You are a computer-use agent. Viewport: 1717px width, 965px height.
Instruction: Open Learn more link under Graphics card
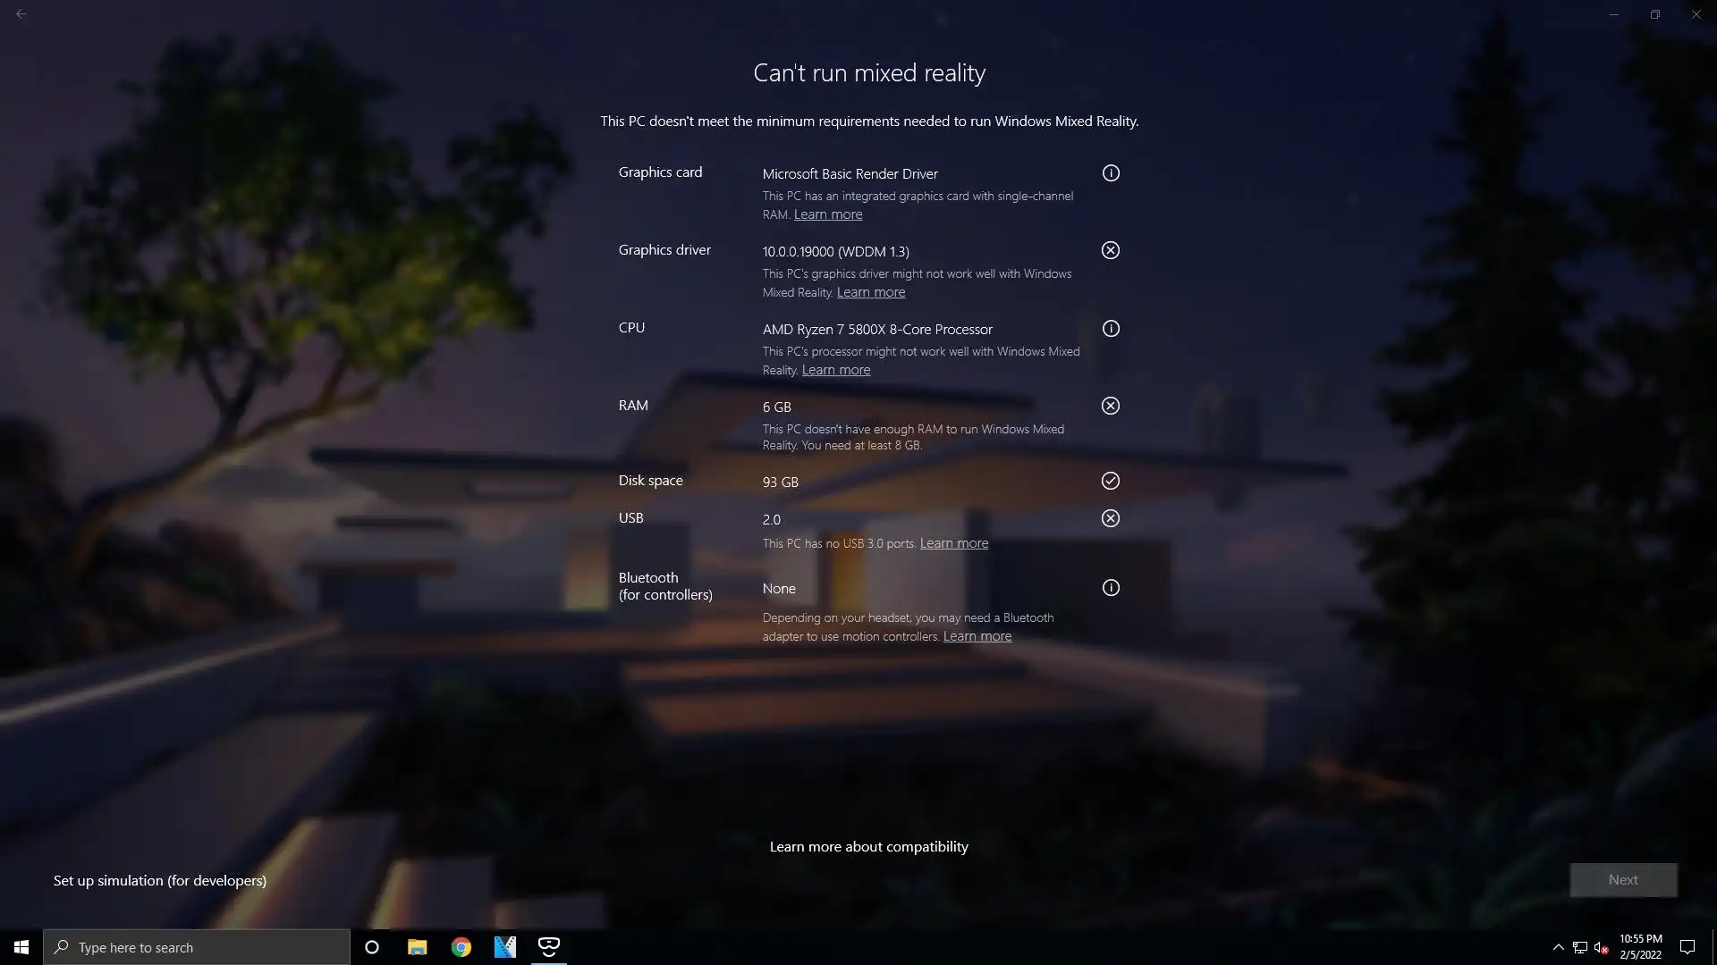[828, 214]
